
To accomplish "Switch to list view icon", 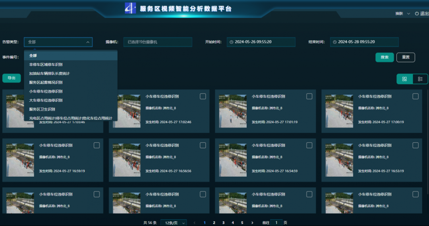I will (x=420, y=79).
